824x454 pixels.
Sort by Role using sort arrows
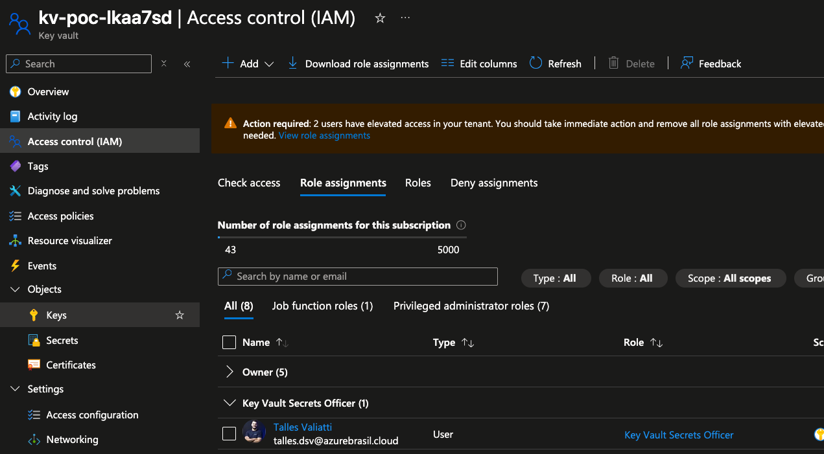click(x=656, y=343)
